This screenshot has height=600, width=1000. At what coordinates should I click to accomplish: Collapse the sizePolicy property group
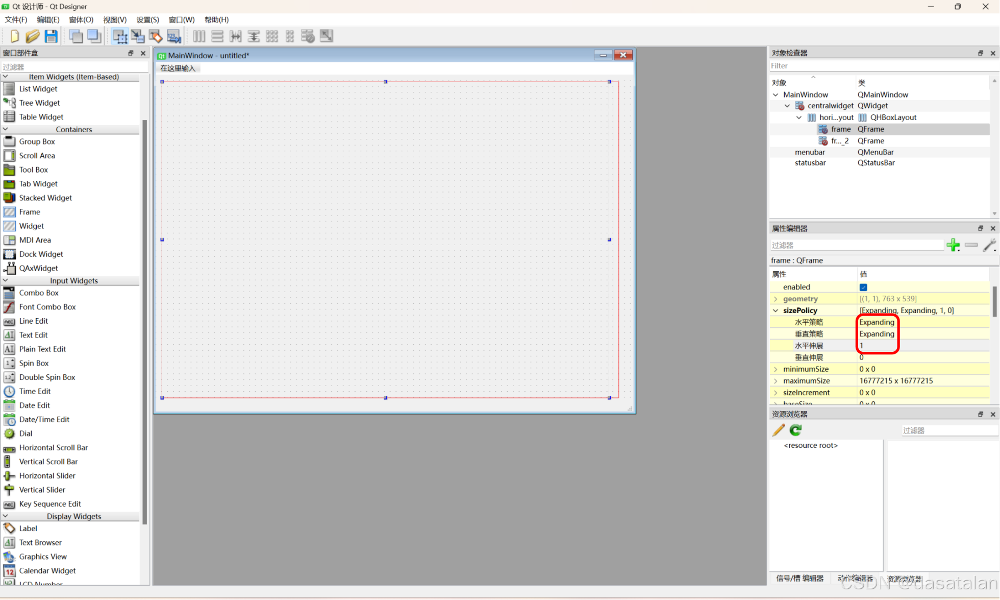776,310
